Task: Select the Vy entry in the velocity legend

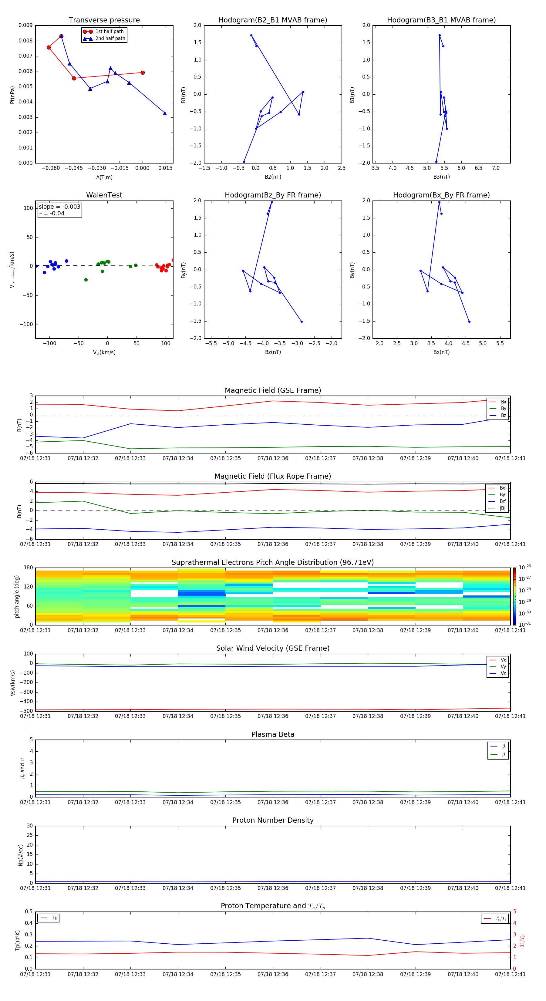Action: click(x=498, y=666)
